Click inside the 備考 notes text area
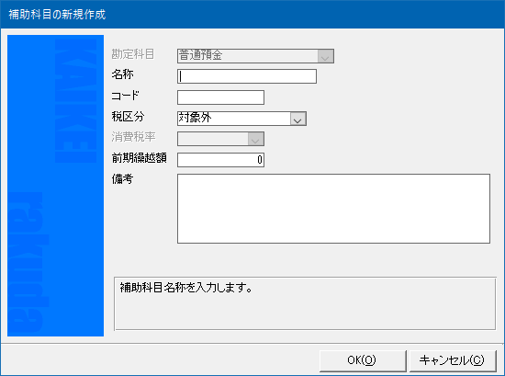Viewport: 505px width, 376px height. (333, 209)
